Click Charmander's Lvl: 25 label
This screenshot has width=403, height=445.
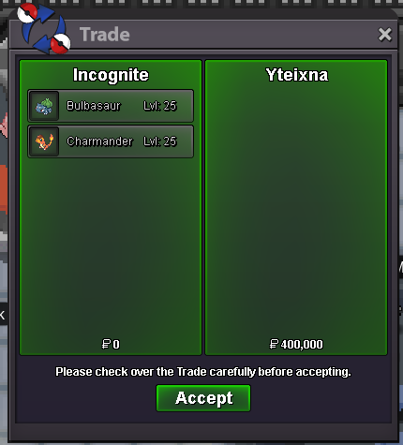point(160,141)
